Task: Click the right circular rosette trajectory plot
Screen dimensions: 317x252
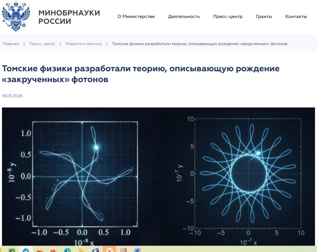Action: tap(248, 174)
